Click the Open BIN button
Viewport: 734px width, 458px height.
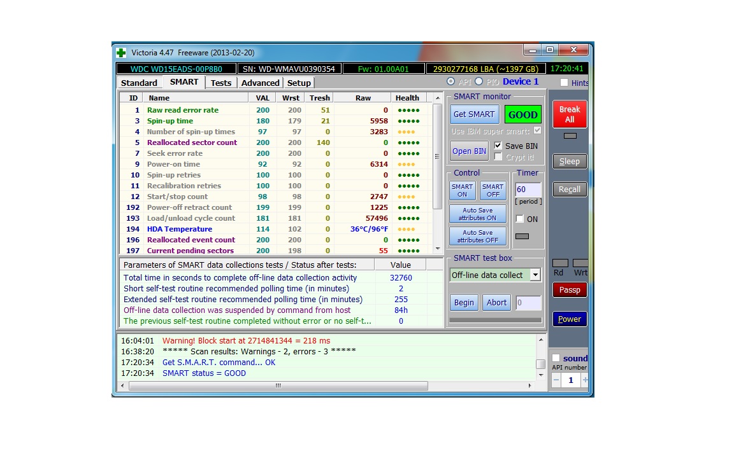468,151
